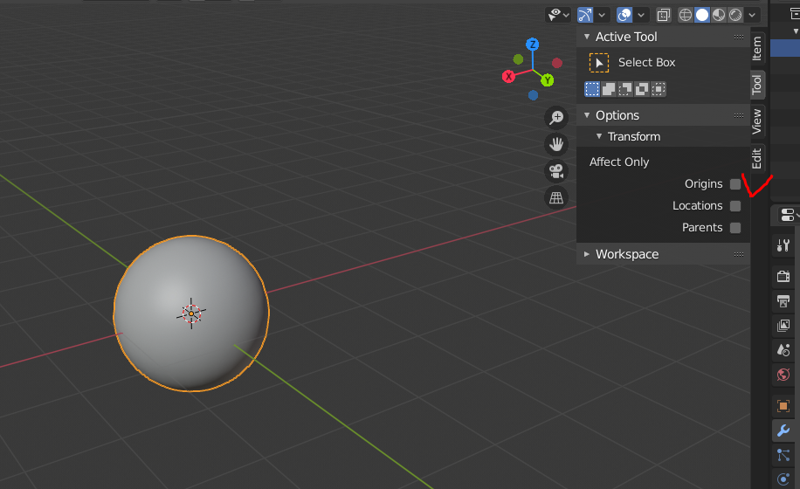Open the Tool properties tab
The image size is (800, 489).
click(783, 245)
